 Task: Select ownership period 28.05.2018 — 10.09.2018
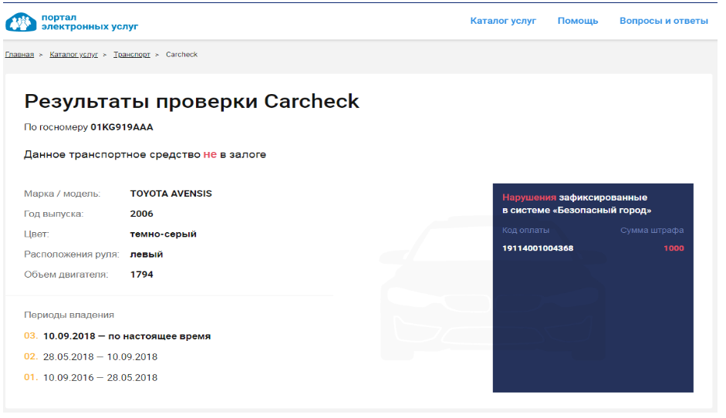pyautogui.click(x=100, y=357)
